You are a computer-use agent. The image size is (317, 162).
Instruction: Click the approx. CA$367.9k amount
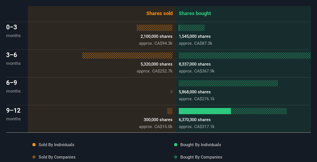pyautogui.click(x=197, y=71)
